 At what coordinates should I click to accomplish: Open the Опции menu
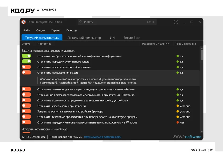(40, 30)
